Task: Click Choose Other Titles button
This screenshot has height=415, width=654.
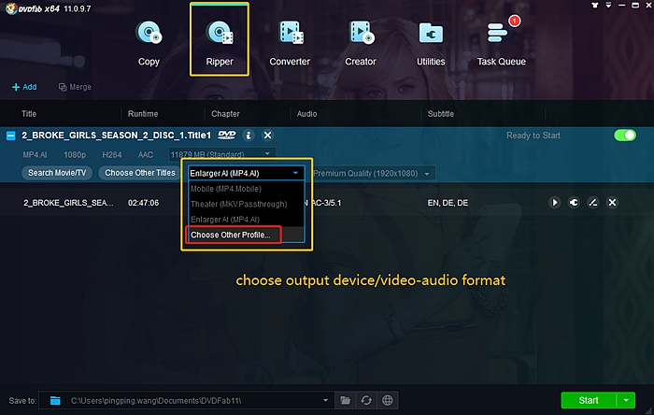Action: point(140,173)
